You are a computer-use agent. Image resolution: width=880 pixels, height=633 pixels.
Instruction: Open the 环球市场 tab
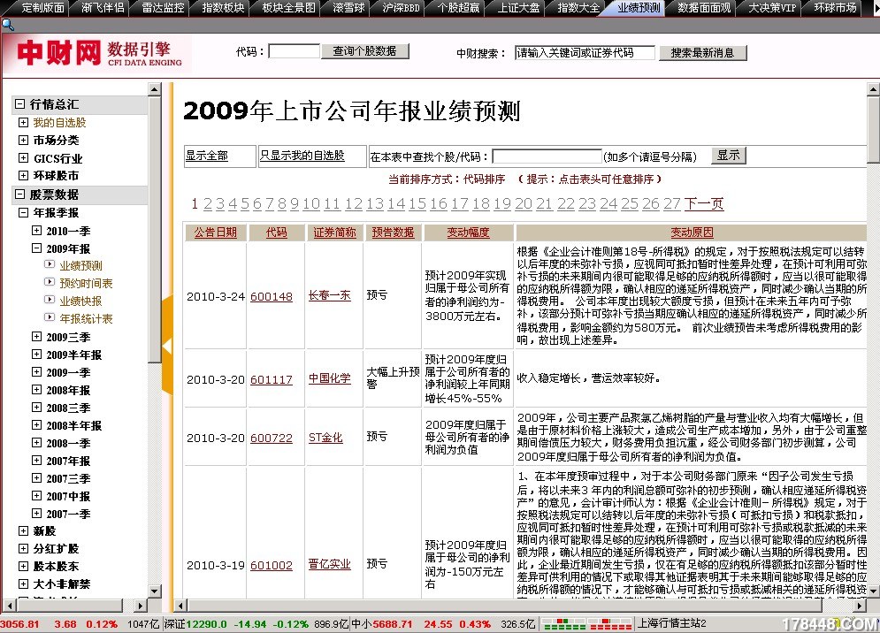[x=835, y=8]
